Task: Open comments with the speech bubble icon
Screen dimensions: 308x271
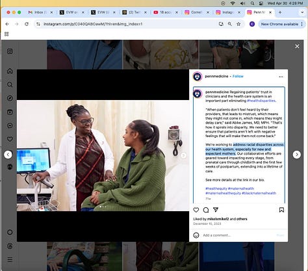Action: (x=206, y=210)
